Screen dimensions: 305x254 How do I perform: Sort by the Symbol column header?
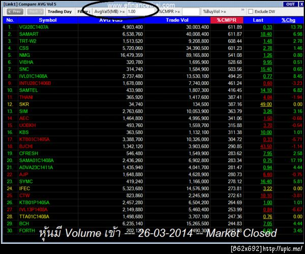[x=48, y=20]
